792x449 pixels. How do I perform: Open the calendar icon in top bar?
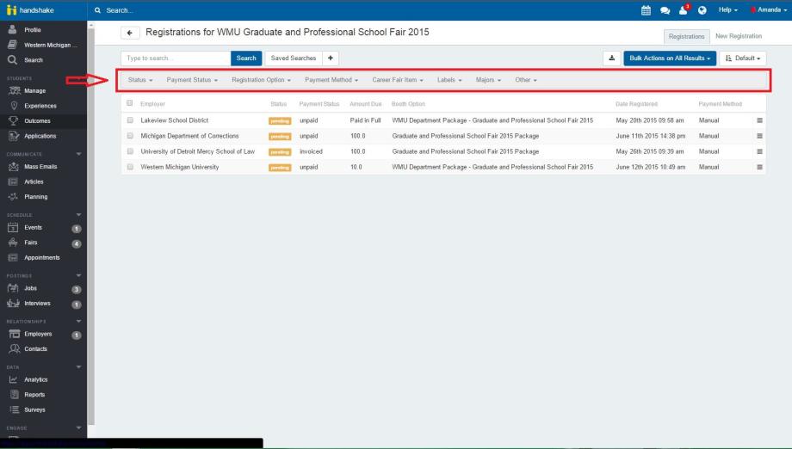click(x=646, y=10)
